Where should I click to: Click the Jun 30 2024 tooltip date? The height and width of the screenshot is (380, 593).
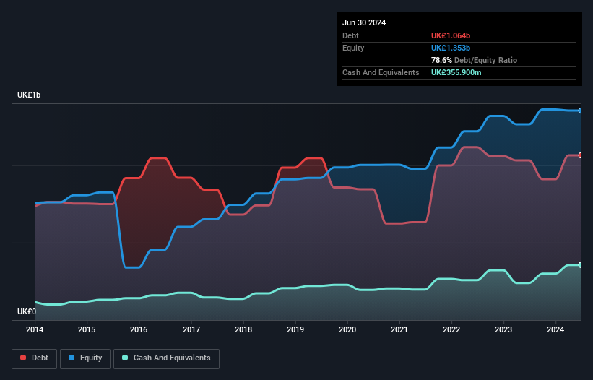[x=364, y=22]
